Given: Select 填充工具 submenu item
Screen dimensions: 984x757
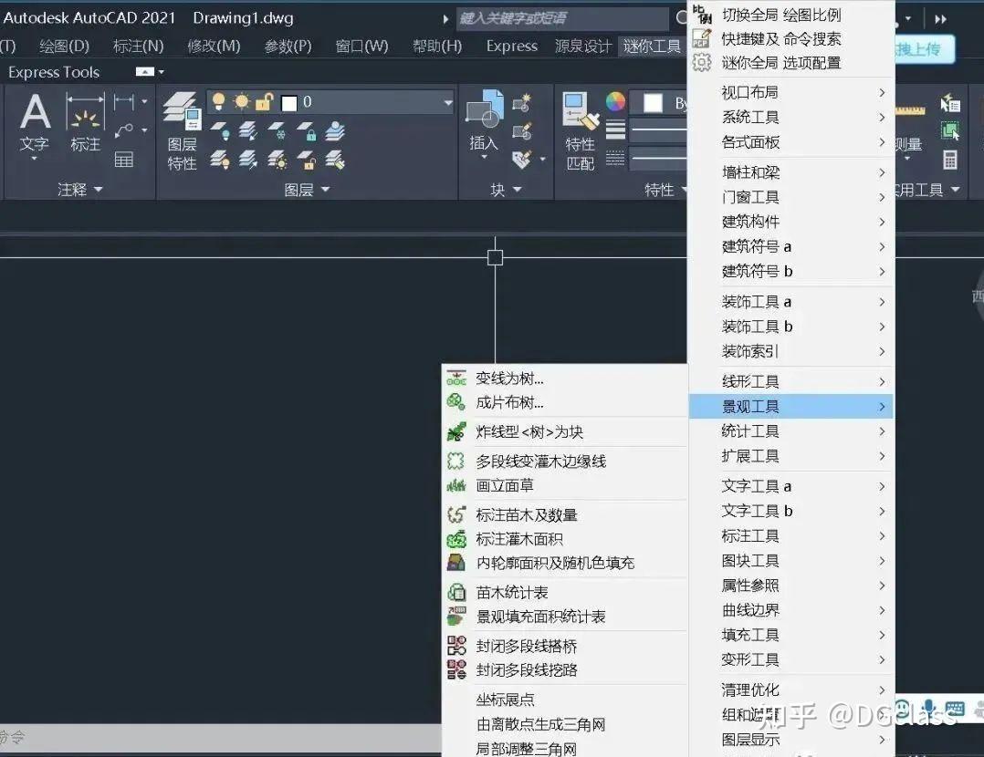Looking at the screenshot, I should coord(790,635).
